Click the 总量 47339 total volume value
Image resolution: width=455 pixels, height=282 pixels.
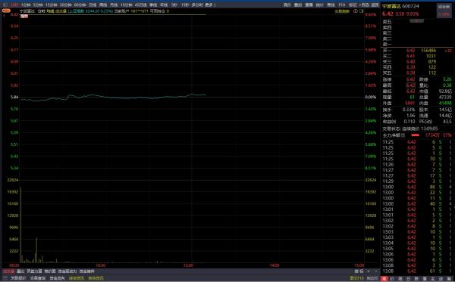445,98
